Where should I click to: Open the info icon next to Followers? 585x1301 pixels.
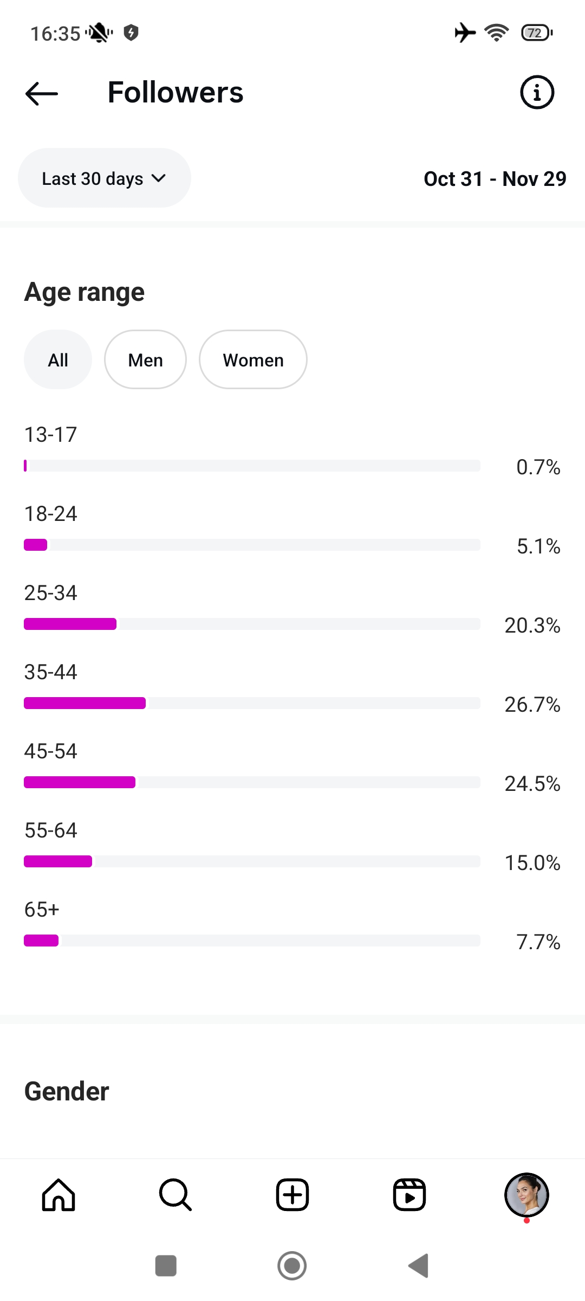click(x=537, y=93)
